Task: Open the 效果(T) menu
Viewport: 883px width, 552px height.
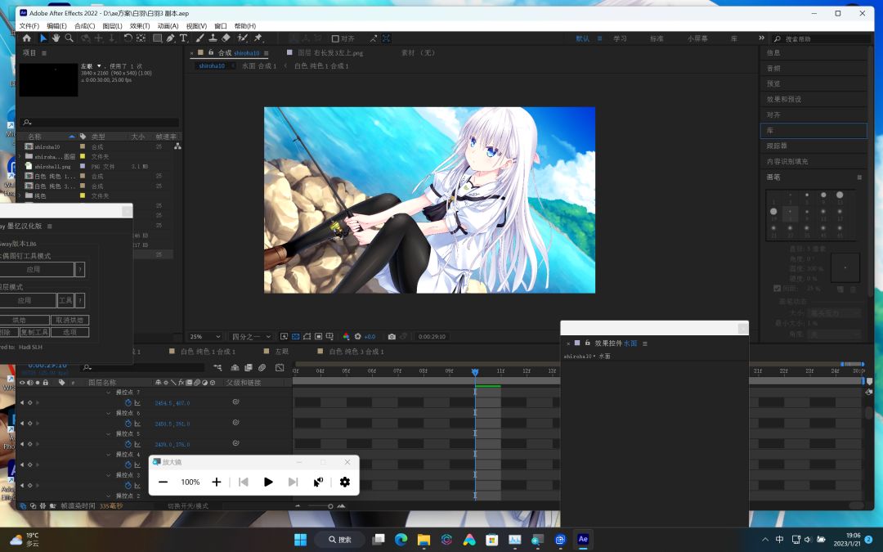Action: [140, 26]
